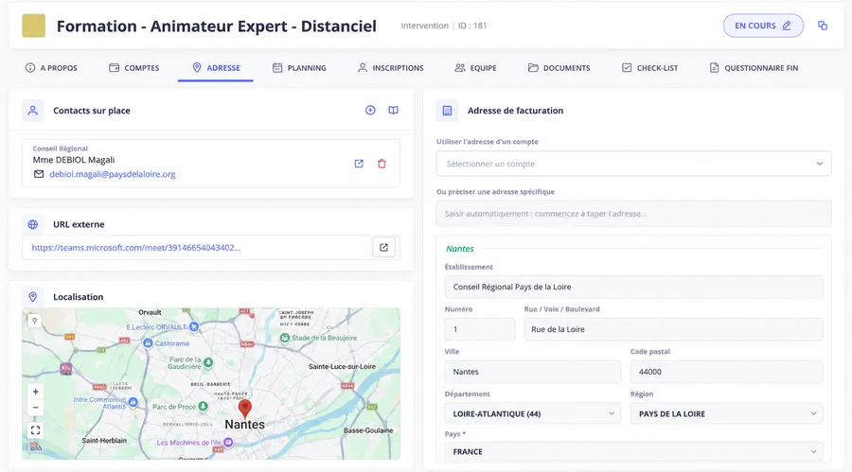Image resolution: width=852 pixels, height=472 pixels.
Task: Open the A PROPOS tab
Action: click(52, 68)
